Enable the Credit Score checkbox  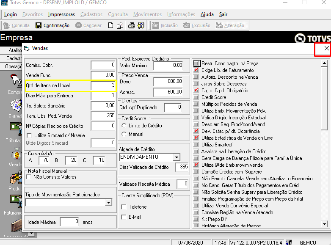click(x=196, y=97)
